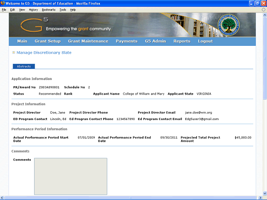
Task: Click the Firefox loading throbber icon
Action: point(263,10)
